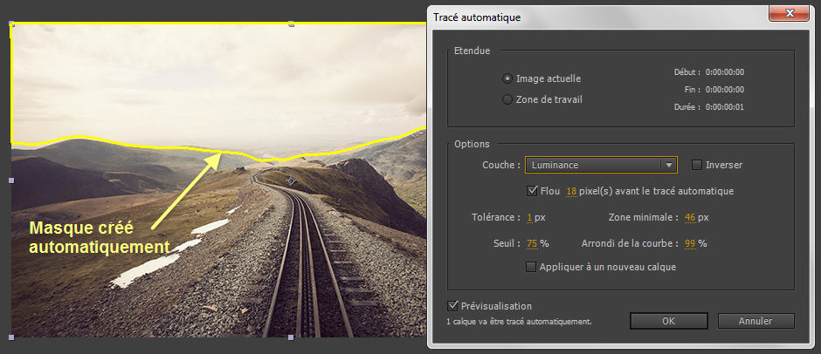Close the Tracé automatique dialog
The height and width of the screenshot is (354, 821).
pyautogui.click(x=789, y=13)
